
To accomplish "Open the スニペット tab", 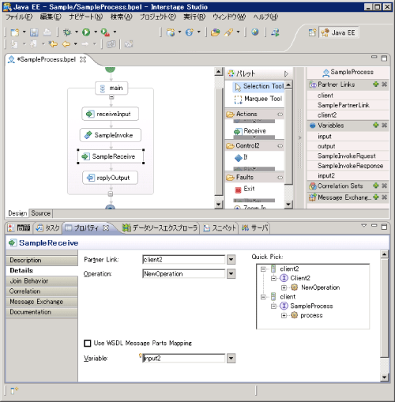I will pos(220,228).
